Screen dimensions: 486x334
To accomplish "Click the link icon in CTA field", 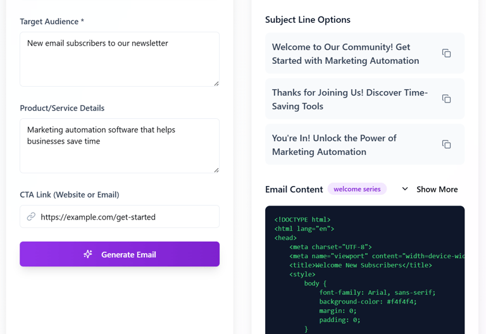I will 31,217.
